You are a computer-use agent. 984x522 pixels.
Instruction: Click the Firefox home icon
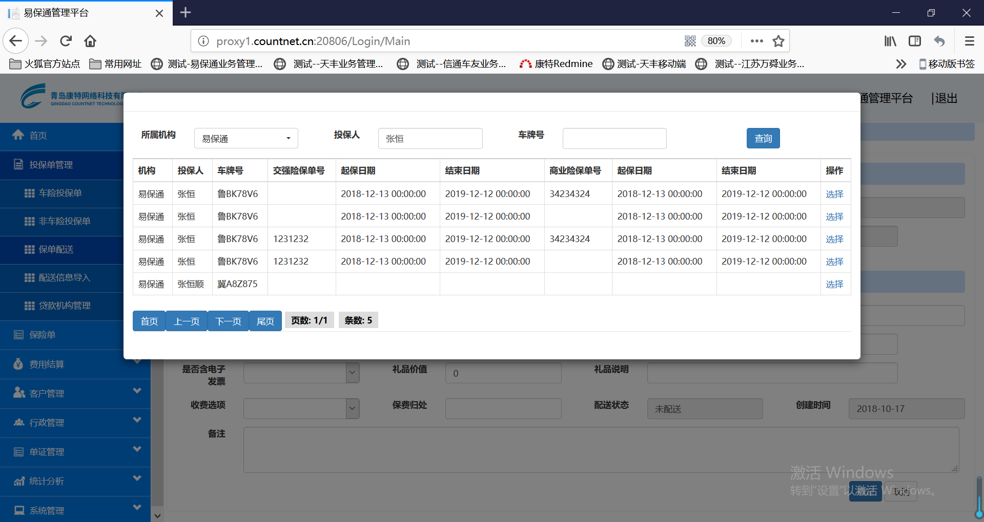point(90,41)
